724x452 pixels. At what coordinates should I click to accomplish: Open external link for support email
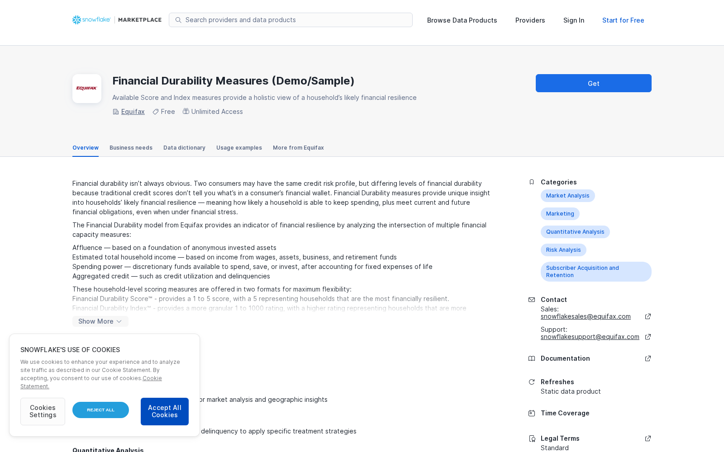[x=648, y=337]
